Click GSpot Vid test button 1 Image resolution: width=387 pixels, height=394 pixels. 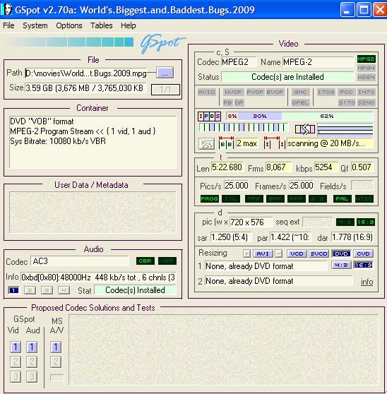[16, 347]
